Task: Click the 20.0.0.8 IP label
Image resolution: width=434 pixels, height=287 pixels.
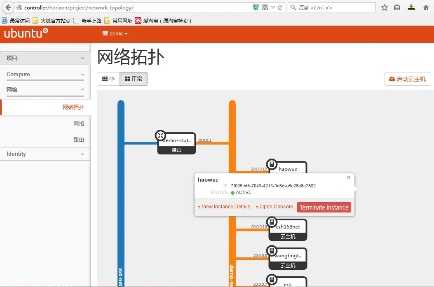Action: click(x=260, y=255)
